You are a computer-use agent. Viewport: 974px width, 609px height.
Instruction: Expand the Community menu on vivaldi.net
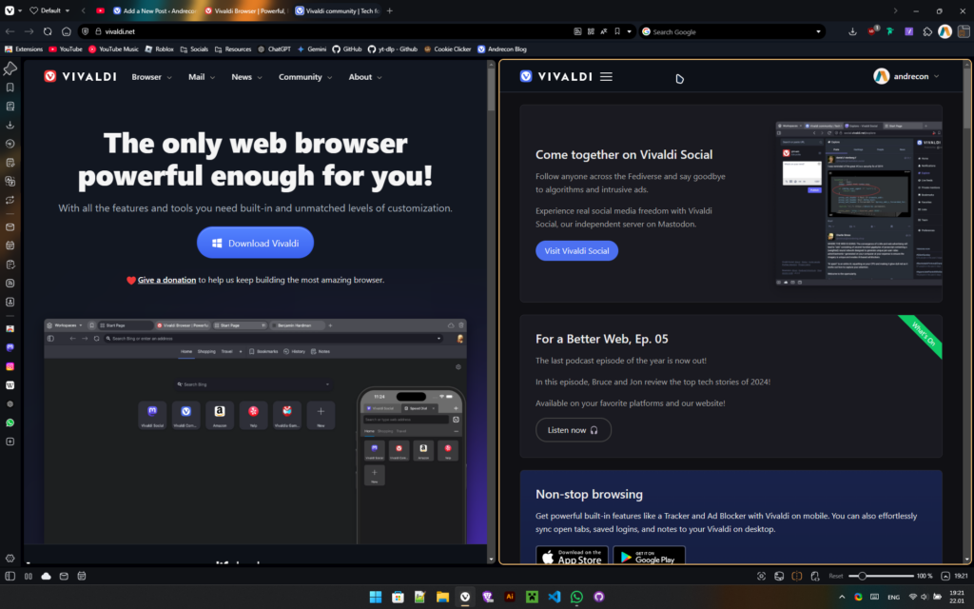[x=305, y=77]
